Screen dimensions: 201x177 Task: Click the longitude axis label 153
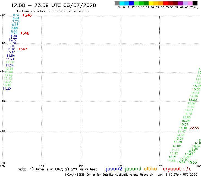[x=42, y=166]
